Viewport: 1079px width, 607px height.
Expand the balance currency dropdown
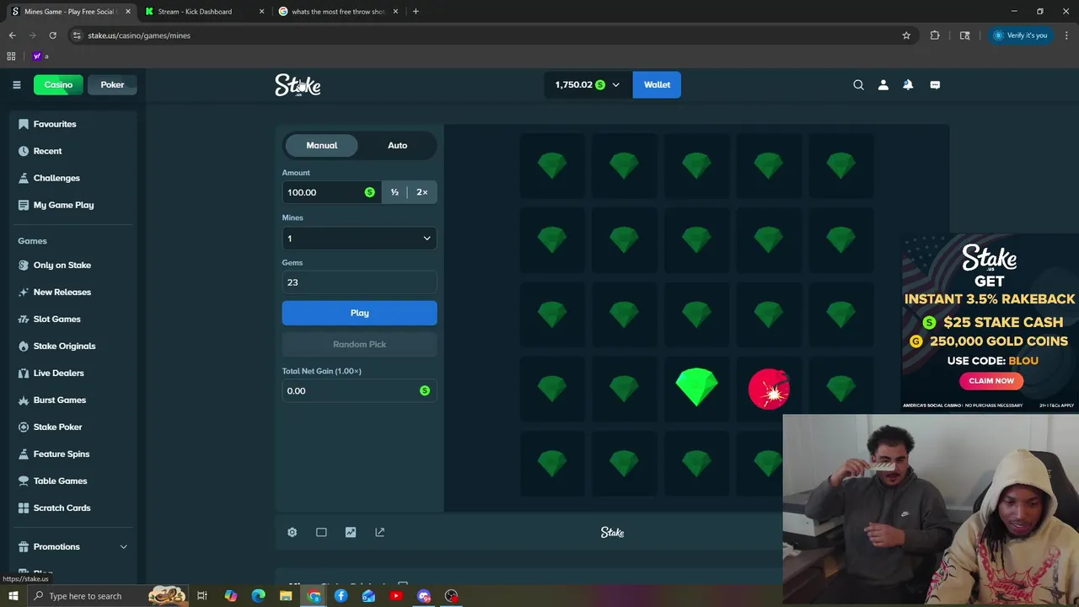pos(615,84)
